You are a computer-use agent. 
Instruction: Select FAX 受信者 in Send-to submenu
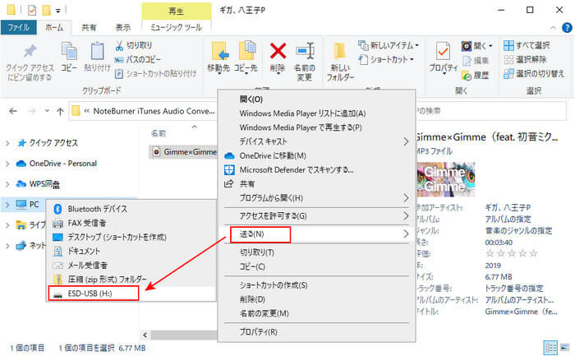tap(132, 223)
